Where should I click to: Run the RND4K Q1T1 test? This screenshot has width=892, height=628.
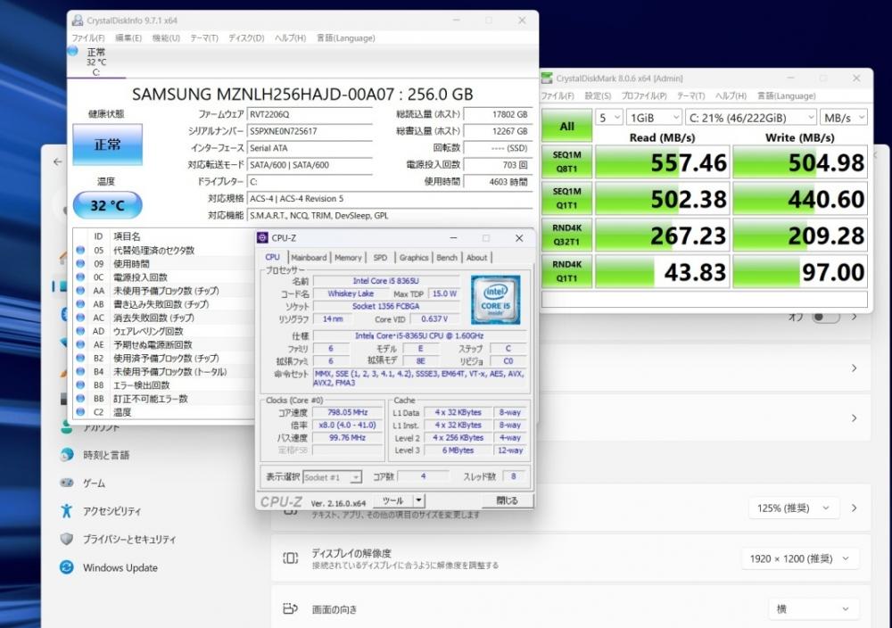(566, 271)
